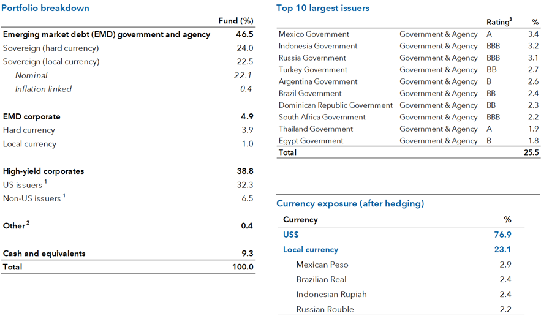Select the Top 10 largest issuers heading

click(x=323, y=8)
